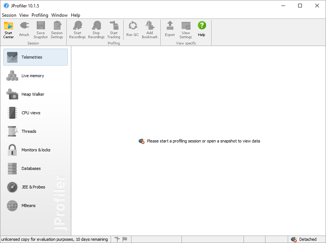Viewport: 326px width, 243px height.
Task: Open Session Settings from toolbar
Action: tap(57, 30)
